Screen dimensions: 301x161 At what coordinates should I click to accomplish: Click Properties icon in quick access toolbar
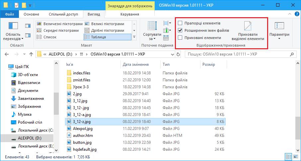click(x=17, y=5)
